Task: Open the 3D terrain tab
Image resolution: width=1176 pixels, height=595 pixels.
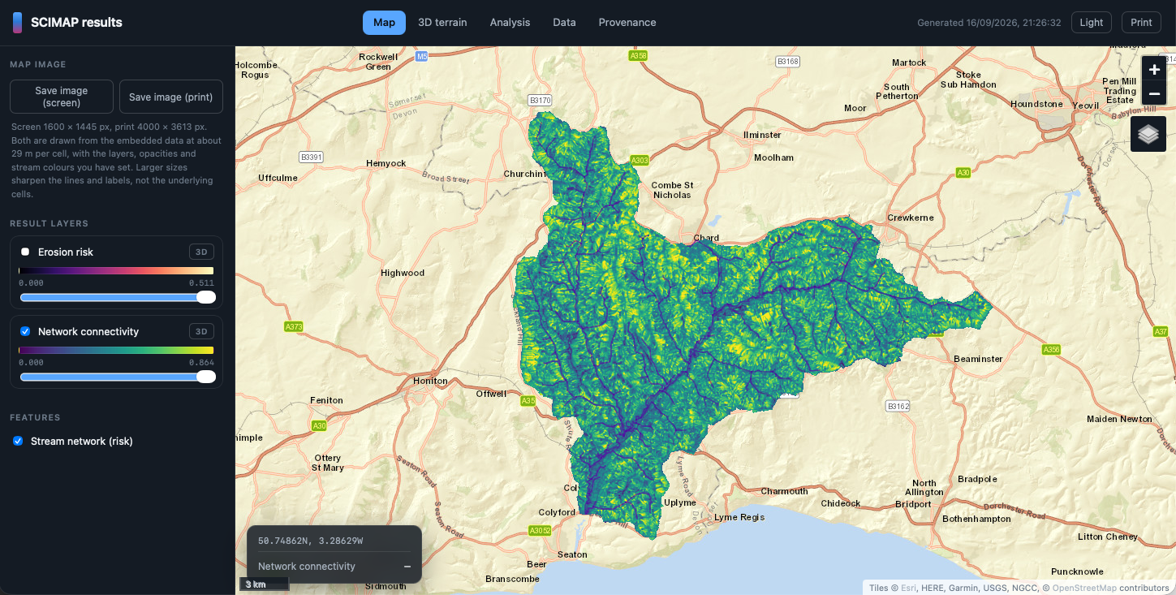Action: tap(442, 23)
